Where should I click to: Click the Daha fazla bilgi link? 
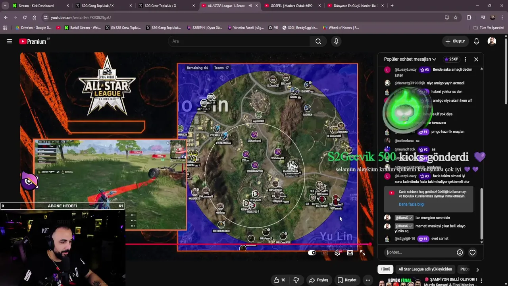click(411, 204)
